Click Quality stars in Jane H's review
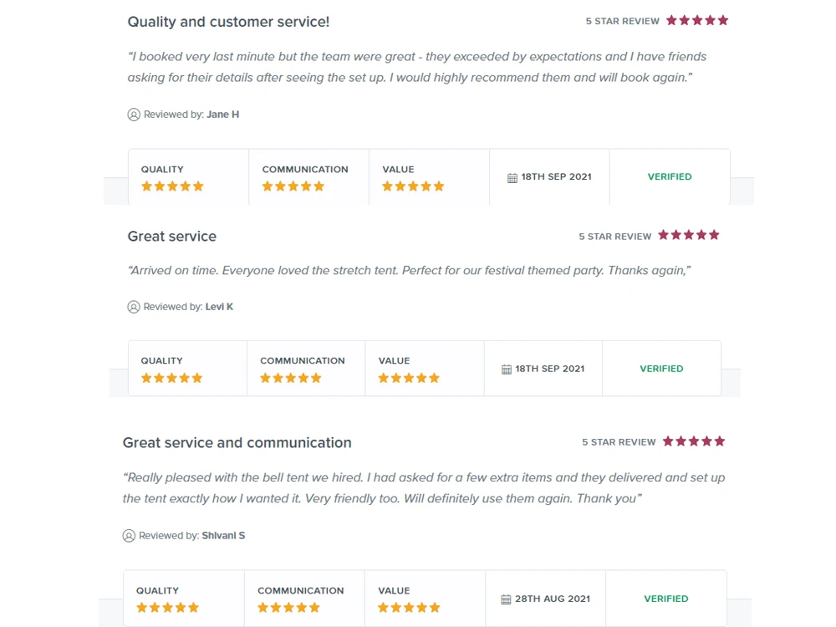 172,186
